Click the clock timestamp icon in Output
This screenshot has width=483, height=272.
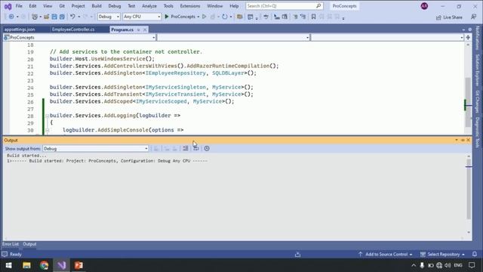207,149
